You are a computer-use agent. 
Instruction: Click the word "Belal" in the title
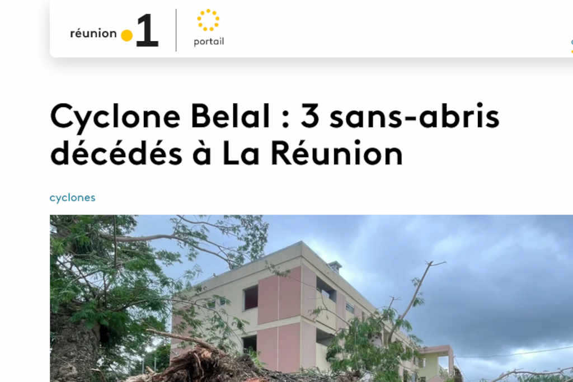coord(231,116)
